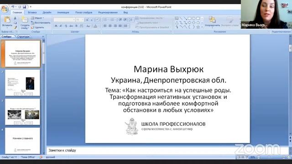Open the font name combo box
Screen dimensions: 292x164
tap(64, 20)
